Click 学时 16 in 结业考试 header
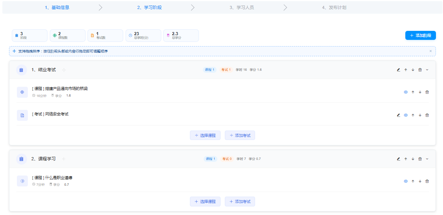Screen dimensions: 443x215 coord(241,70)
